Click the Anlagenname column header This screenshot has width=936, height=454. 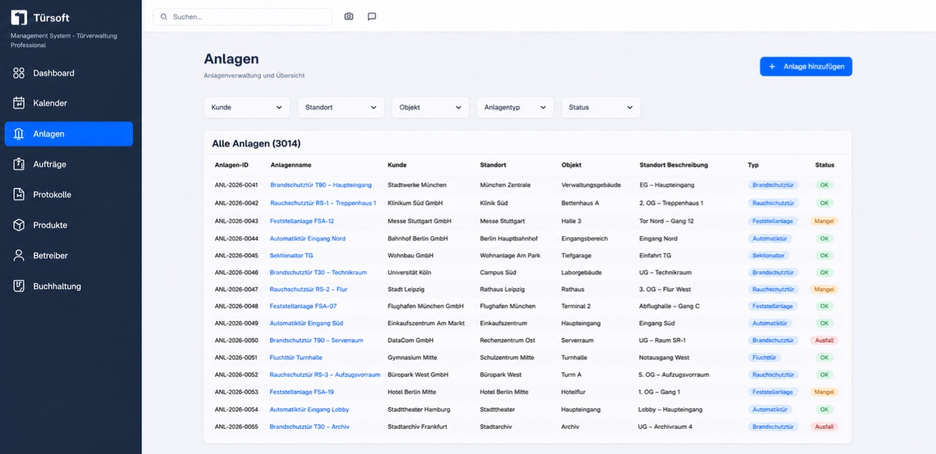291,165
